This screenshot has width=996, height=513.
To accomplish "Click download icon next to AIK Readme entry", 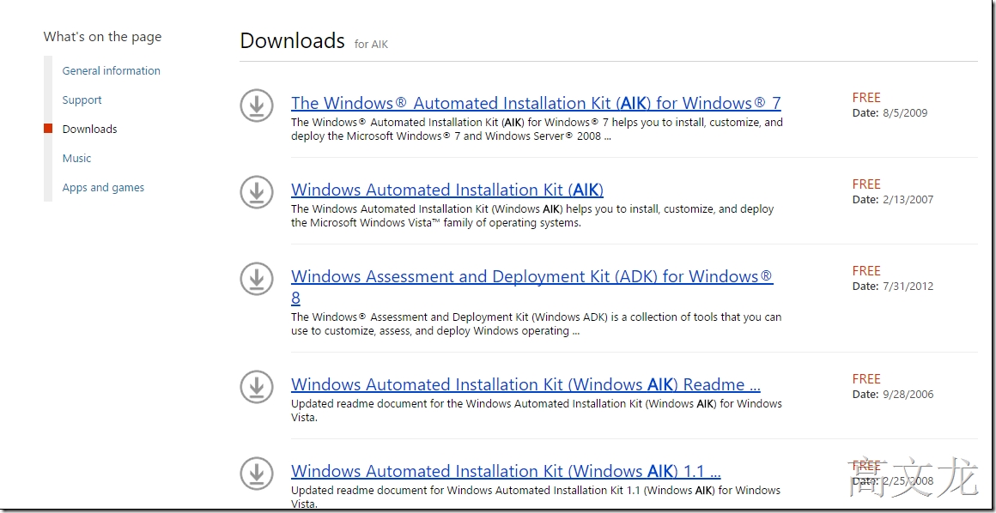I will 257,387.
